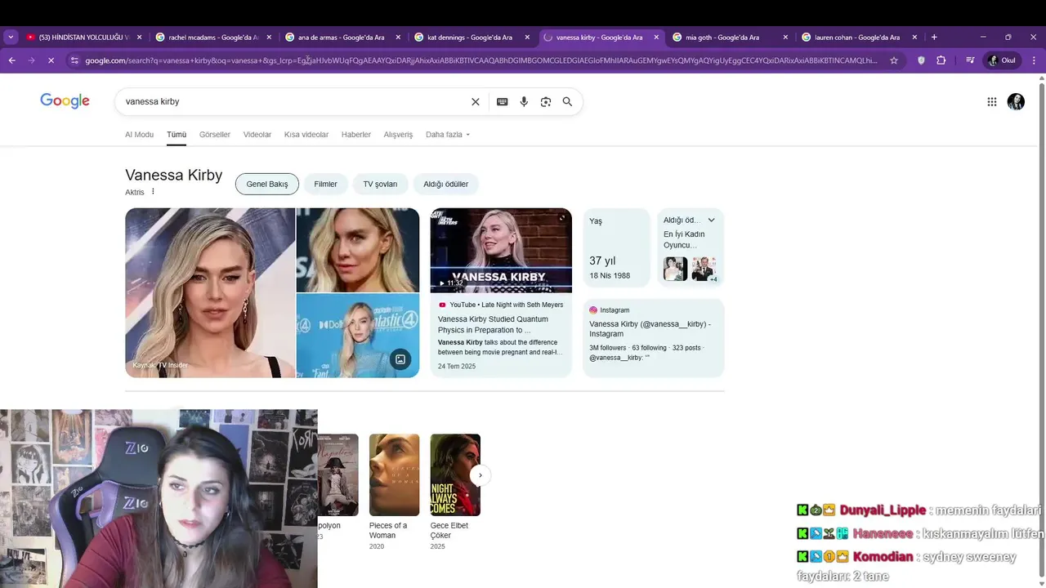Select the TV şovları chip
Viewport: 1046px width, 588px height.
click(380, 184)
